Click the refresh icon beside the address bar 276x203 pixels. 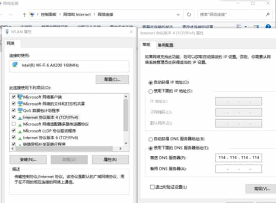pos(190,14)
